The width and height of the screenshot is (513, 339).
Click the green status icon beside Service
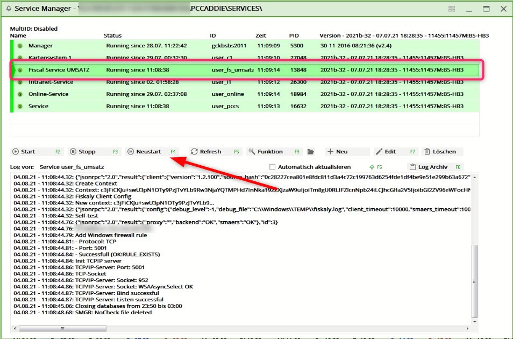pos(20,107)
